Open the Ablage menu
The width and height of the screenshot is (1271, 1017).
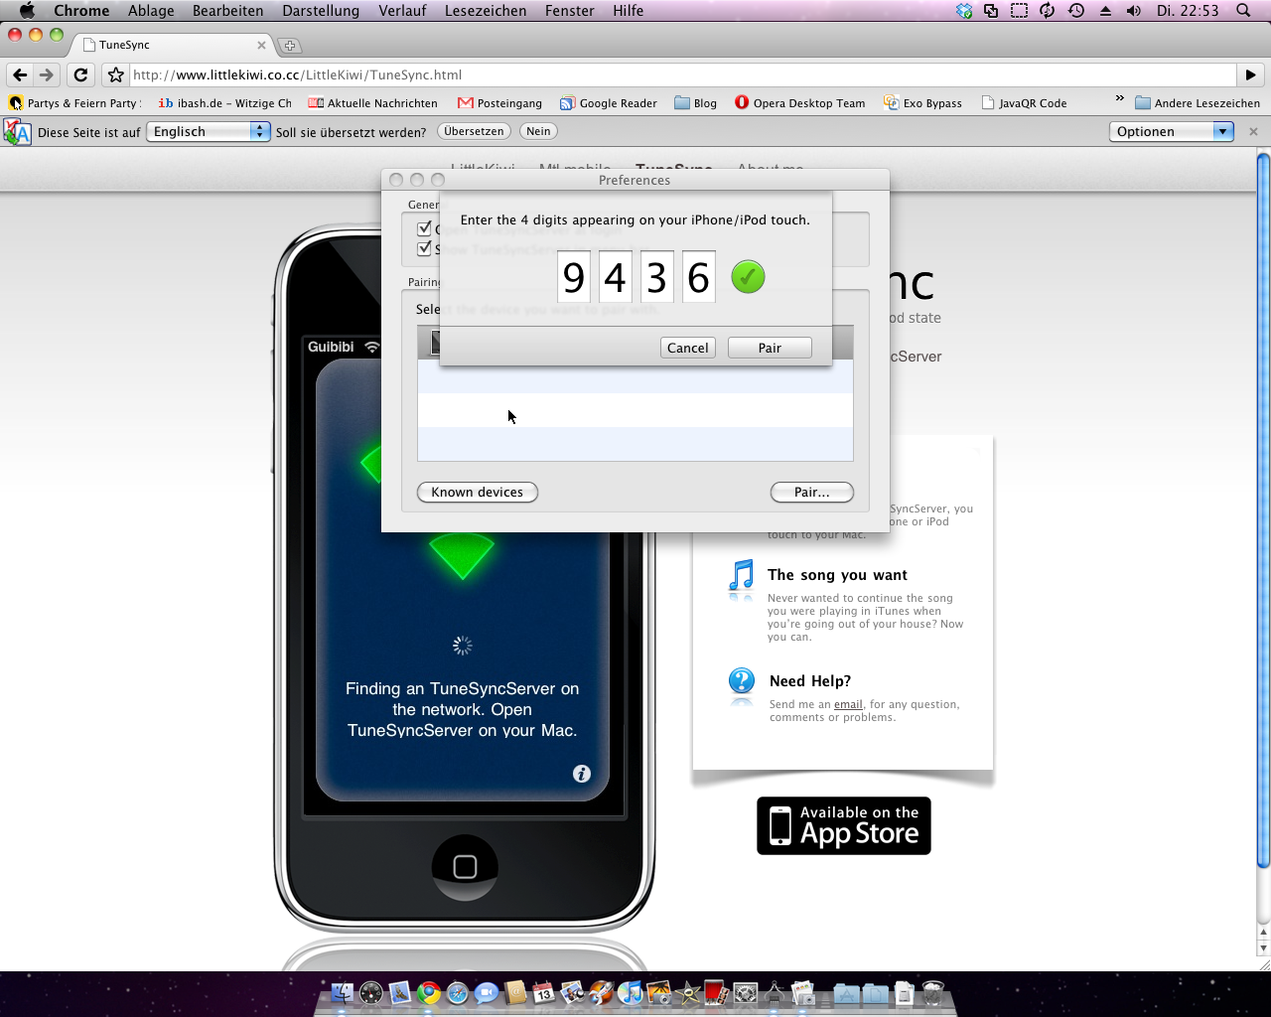pyautogui.click(x=151, y=11)
